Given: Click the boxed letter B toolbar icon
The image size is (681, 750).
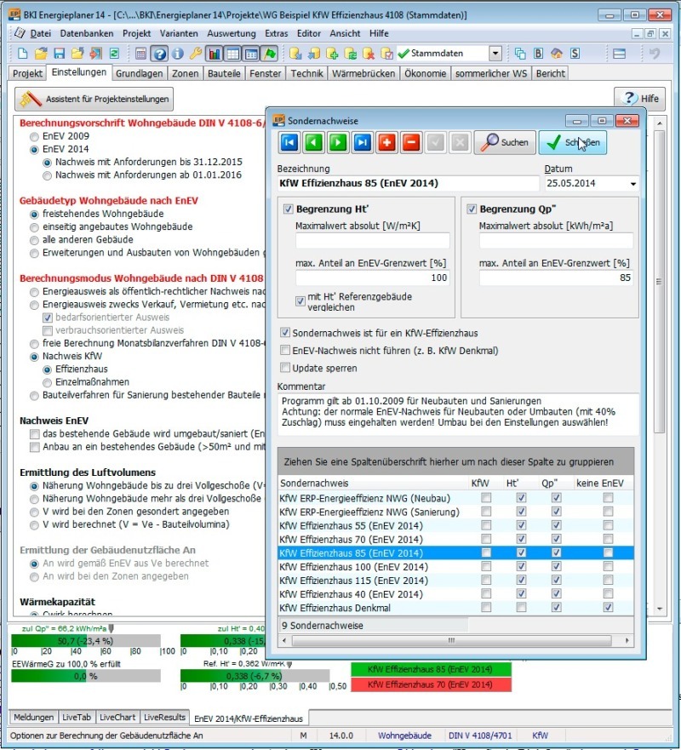Looking at the screenshot, I should tap(538, 54).
